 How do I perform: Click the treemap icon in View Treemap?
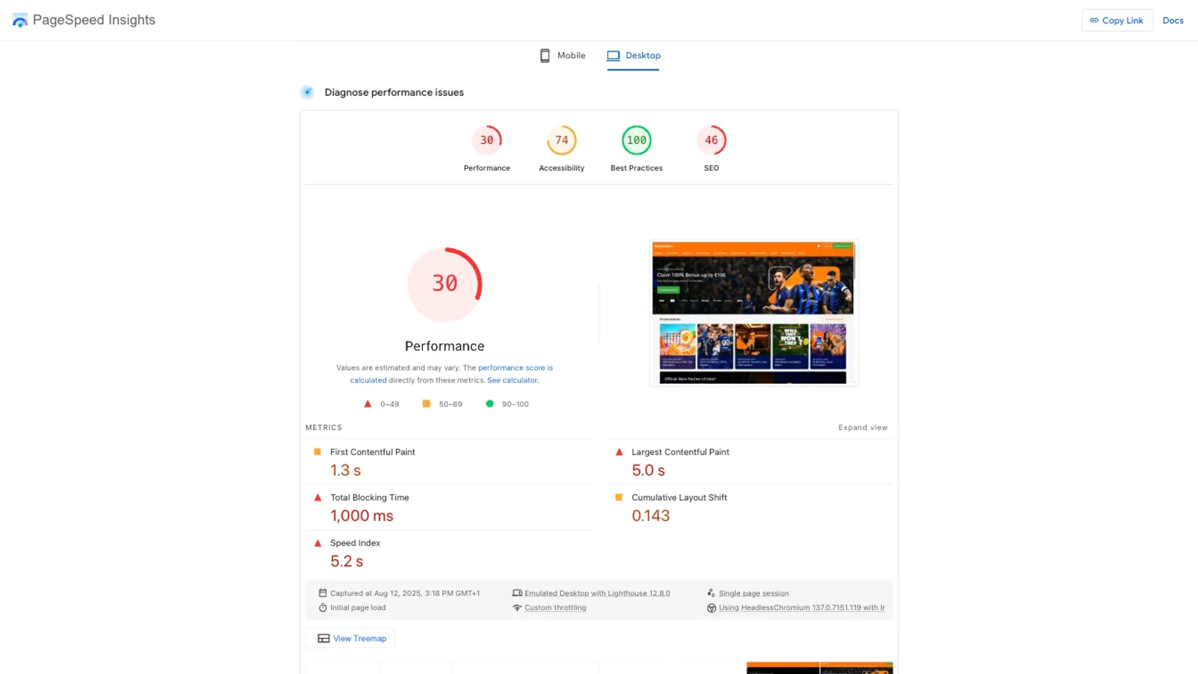click(324, 638)
